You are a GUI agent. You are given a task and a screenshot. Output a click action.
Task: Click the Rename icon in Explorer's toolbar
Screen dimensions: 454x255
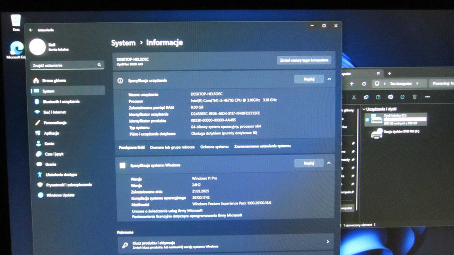390,97
